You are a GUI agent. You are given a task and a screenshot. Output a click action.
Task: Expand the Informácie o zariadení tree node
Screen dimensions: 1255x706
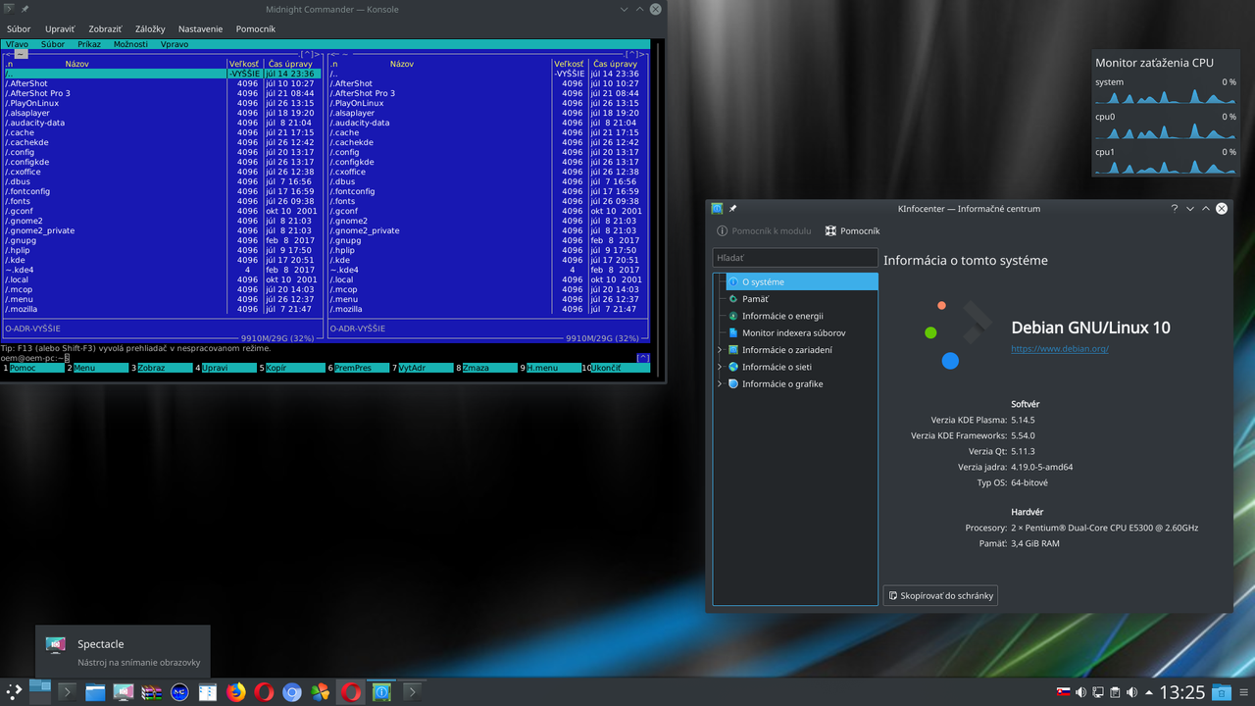click(x=720, y=350)
